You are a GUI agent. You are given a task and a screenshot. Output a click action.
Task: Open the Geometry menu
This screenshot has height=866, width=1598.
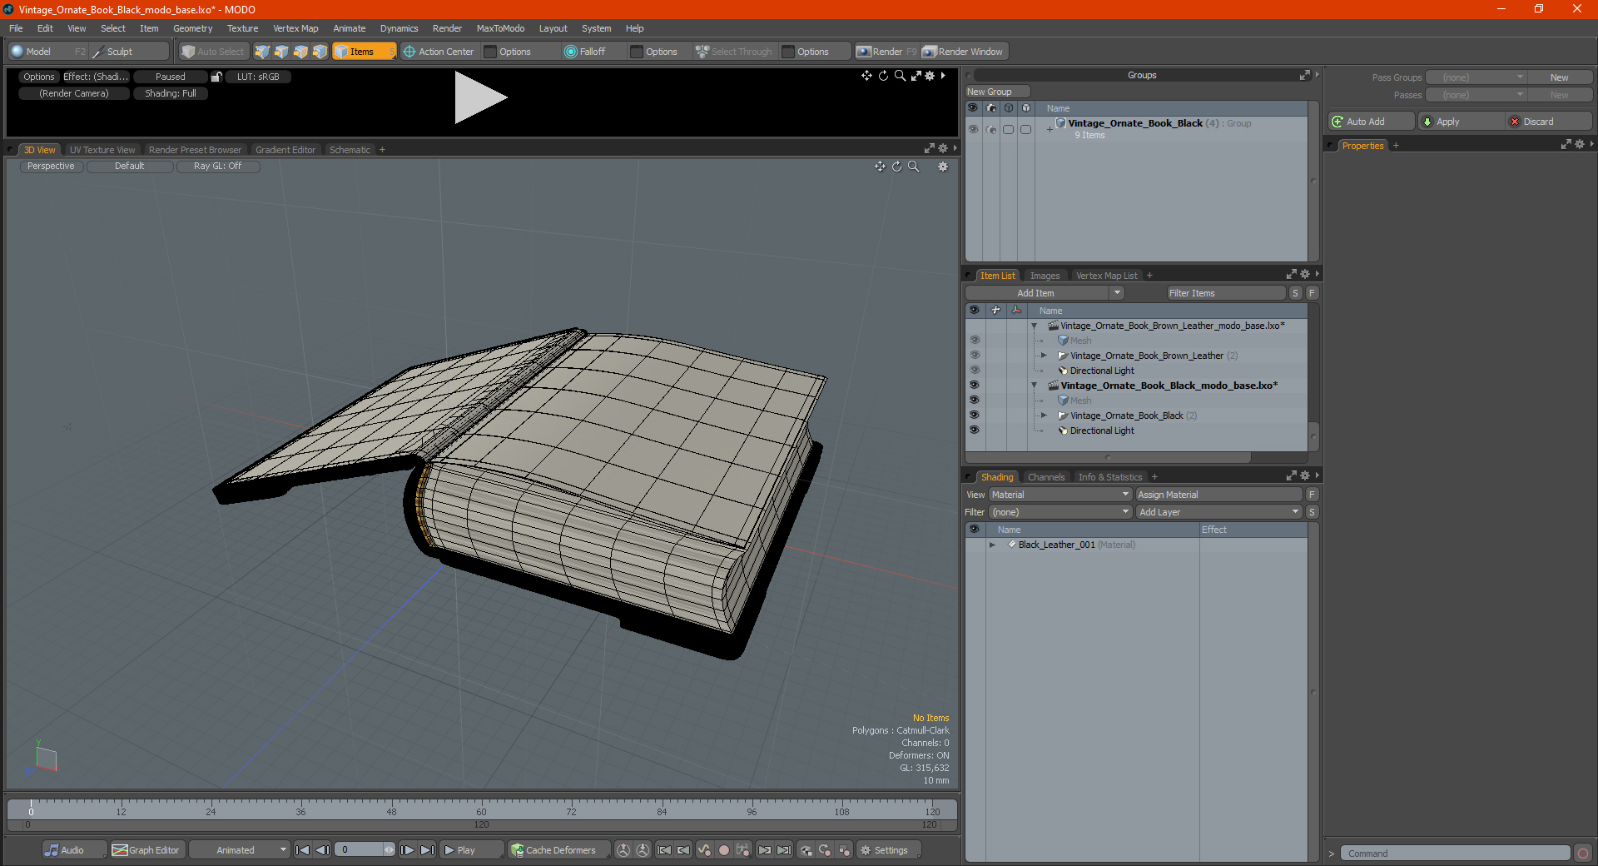pyautogui.click(x=192, y=28)
